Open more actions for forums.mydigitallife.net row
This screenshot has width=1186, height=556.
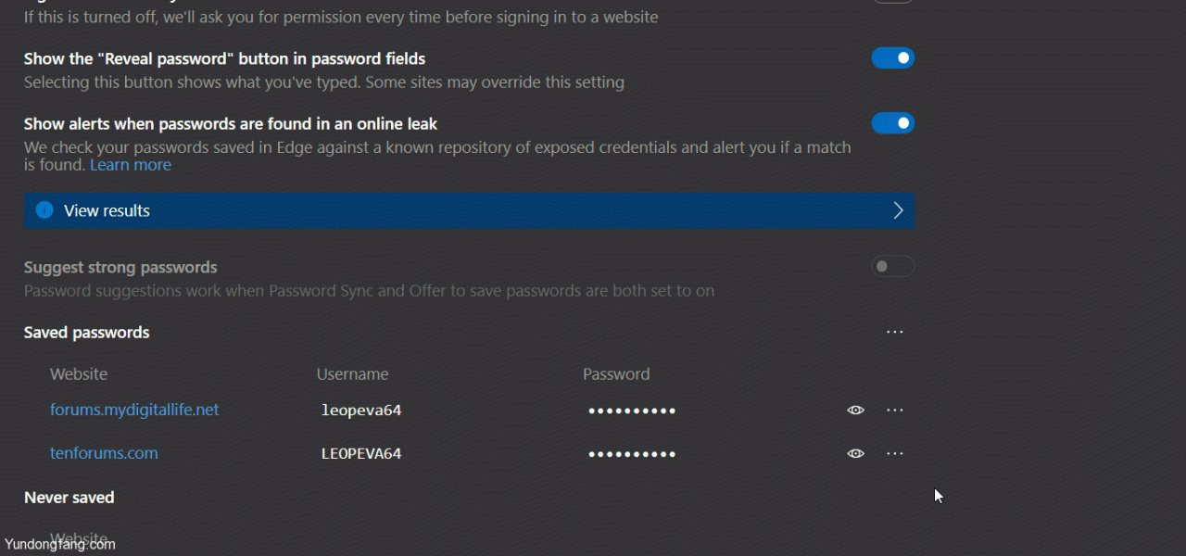coord(894,410)
